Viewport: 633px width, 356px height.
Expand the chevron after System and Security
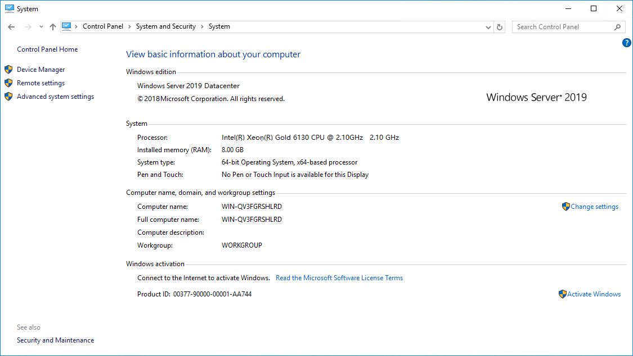click(202, 26)
